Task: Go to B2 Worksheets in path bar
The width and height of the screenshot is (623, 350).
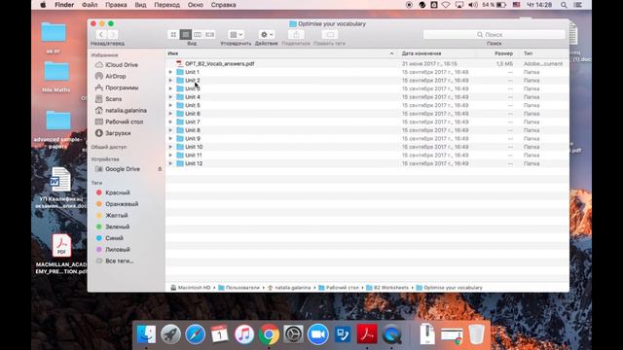Action: pyautogui.click(x=387, y=288)
